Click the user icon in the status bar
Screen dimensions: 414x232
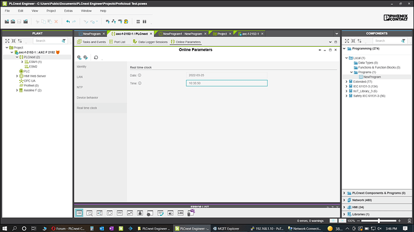409,221
